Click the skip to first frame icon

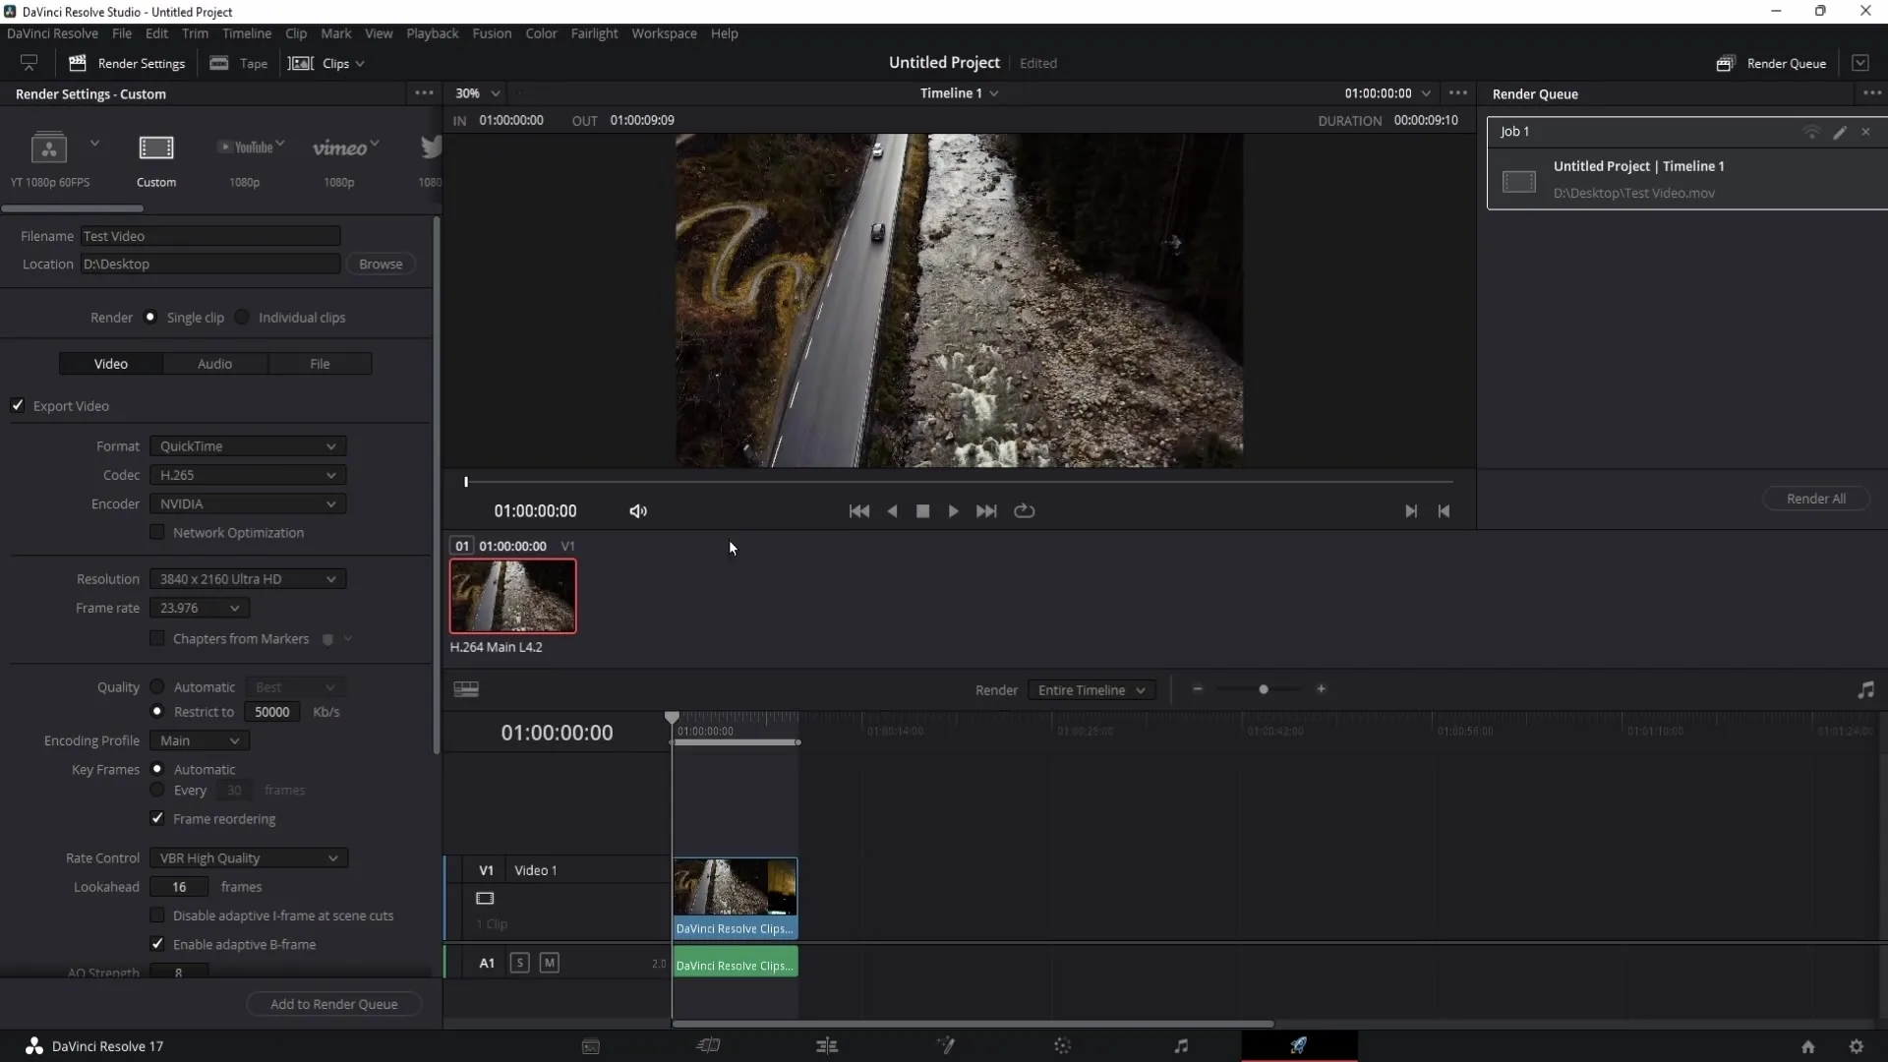[859, 511]
